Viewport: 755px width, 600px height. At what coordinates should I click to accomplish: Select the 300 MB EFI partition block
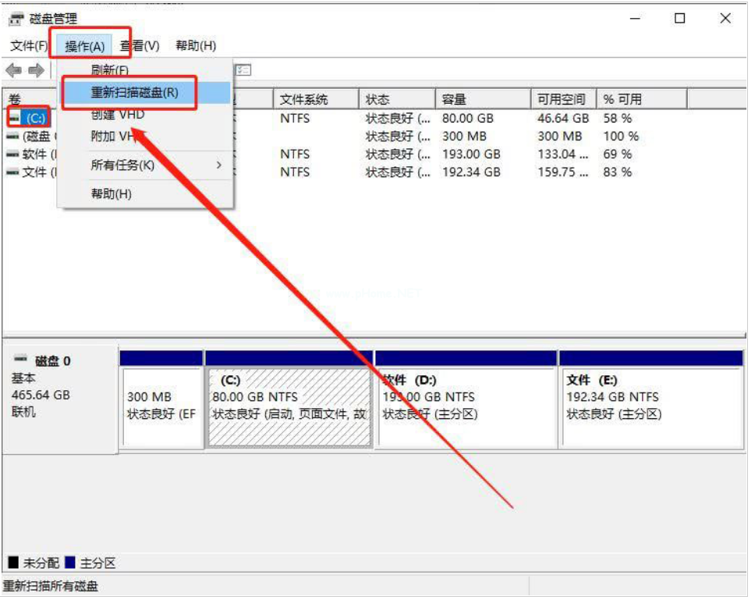(162, 406)
